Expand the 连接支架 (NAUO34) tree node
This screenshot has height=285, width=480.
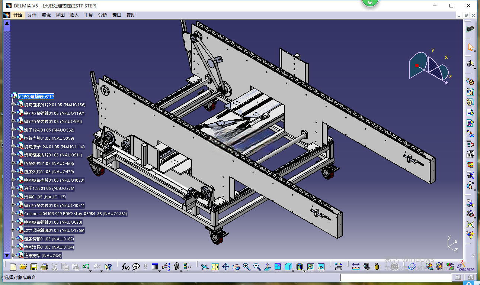coord(13,255)
